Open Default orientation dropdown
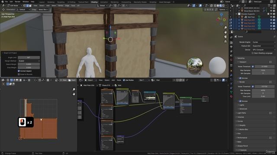 click(x=23, y=9)
